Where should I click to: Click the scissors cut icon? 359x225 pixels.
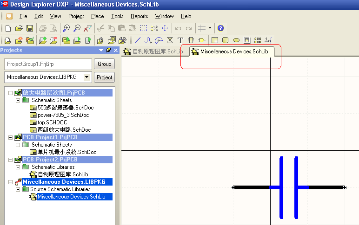click(x=100, y=28)
